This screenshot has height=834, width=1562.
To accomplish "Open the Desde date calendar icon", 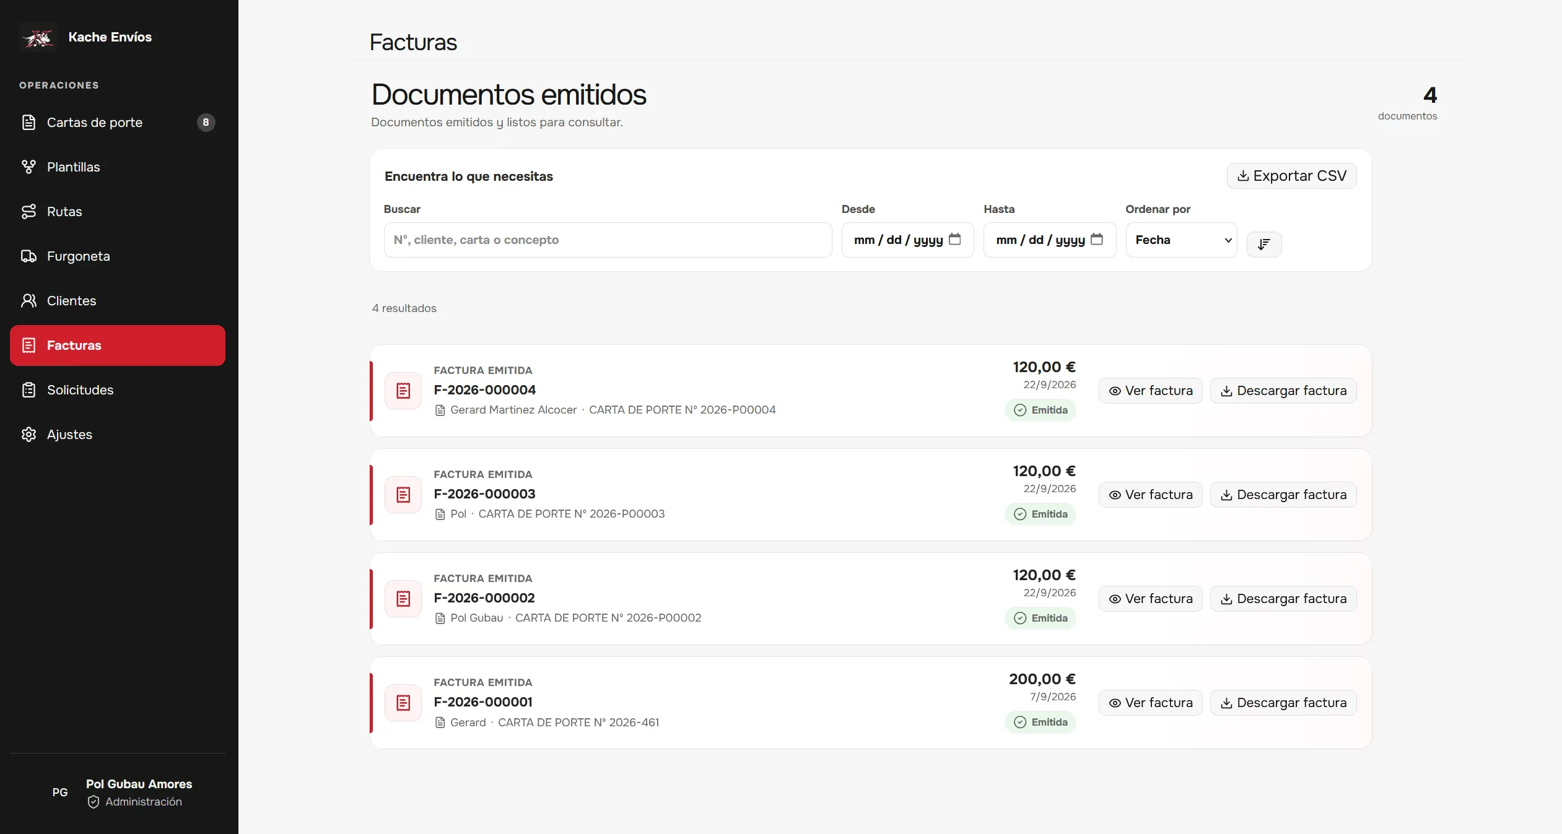I will coord(954,239).
